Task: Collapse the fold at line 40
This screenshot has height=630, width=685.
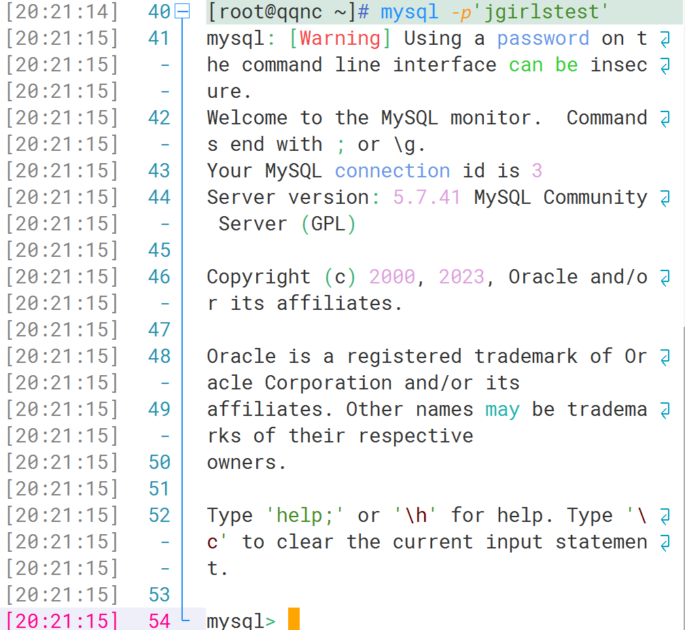Action: pyautogui.click(x=181, y=12)
